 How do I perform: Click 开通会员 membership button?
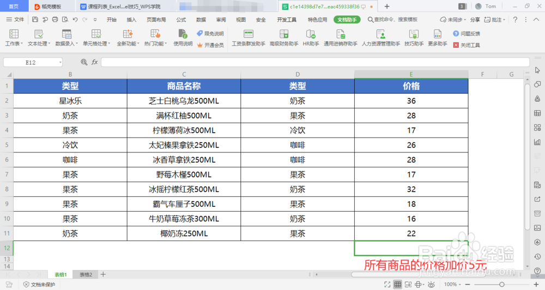(210, 45)
